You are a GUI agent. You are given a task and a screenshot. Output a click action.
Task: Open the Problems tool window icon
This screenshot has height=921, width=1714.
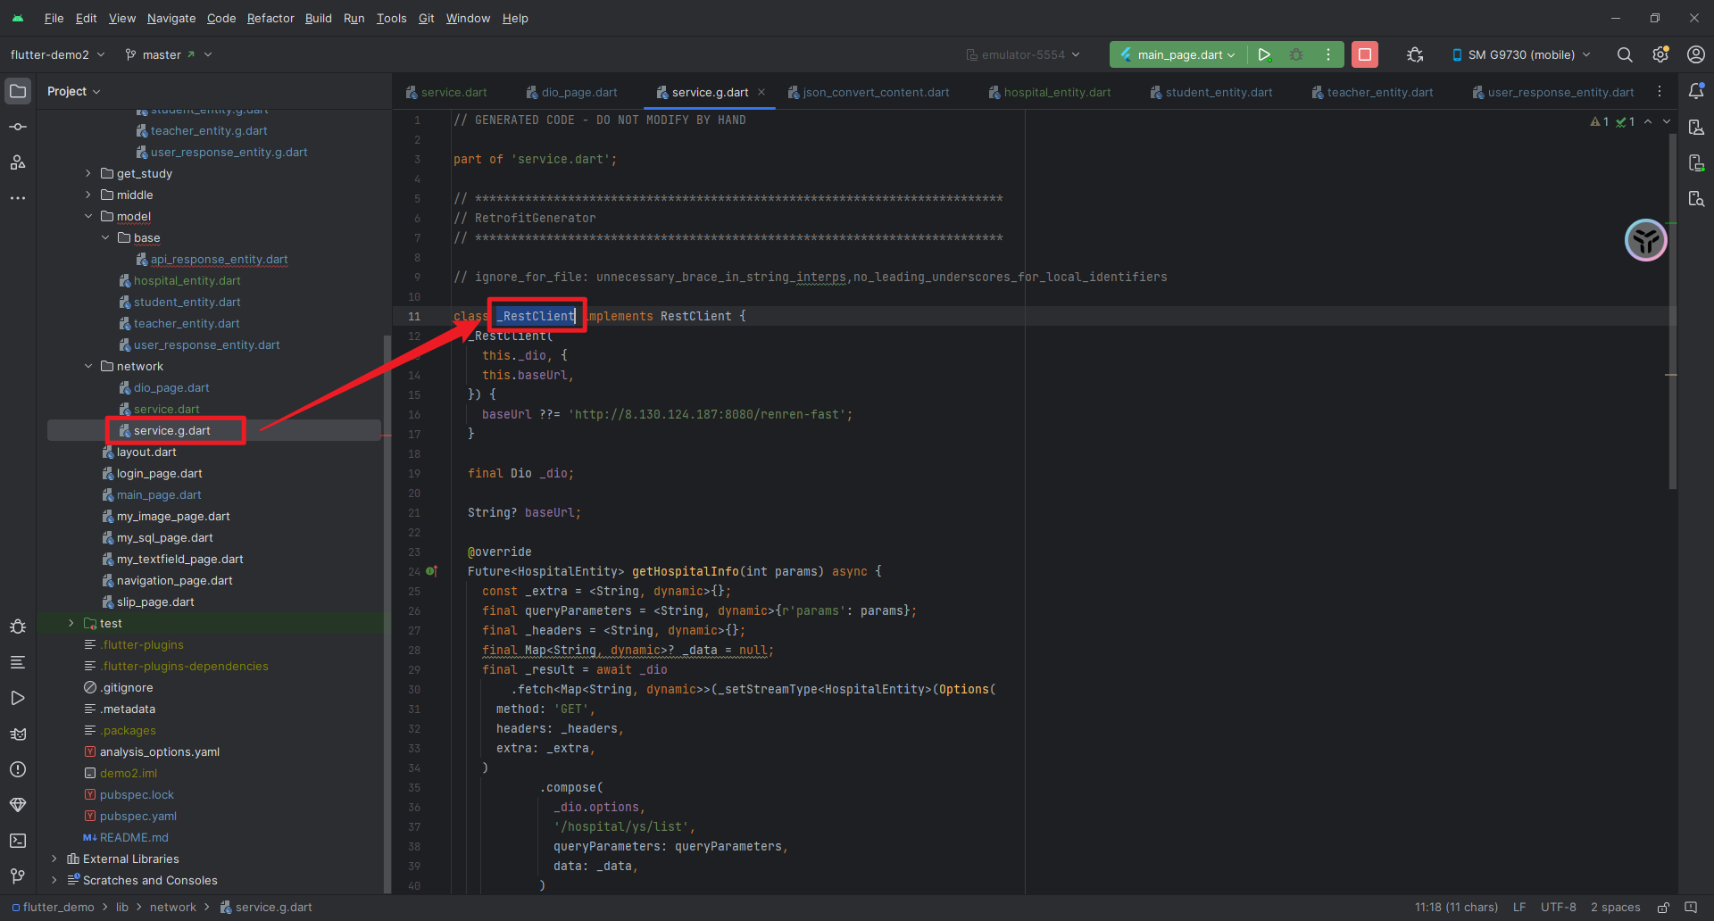18,769
